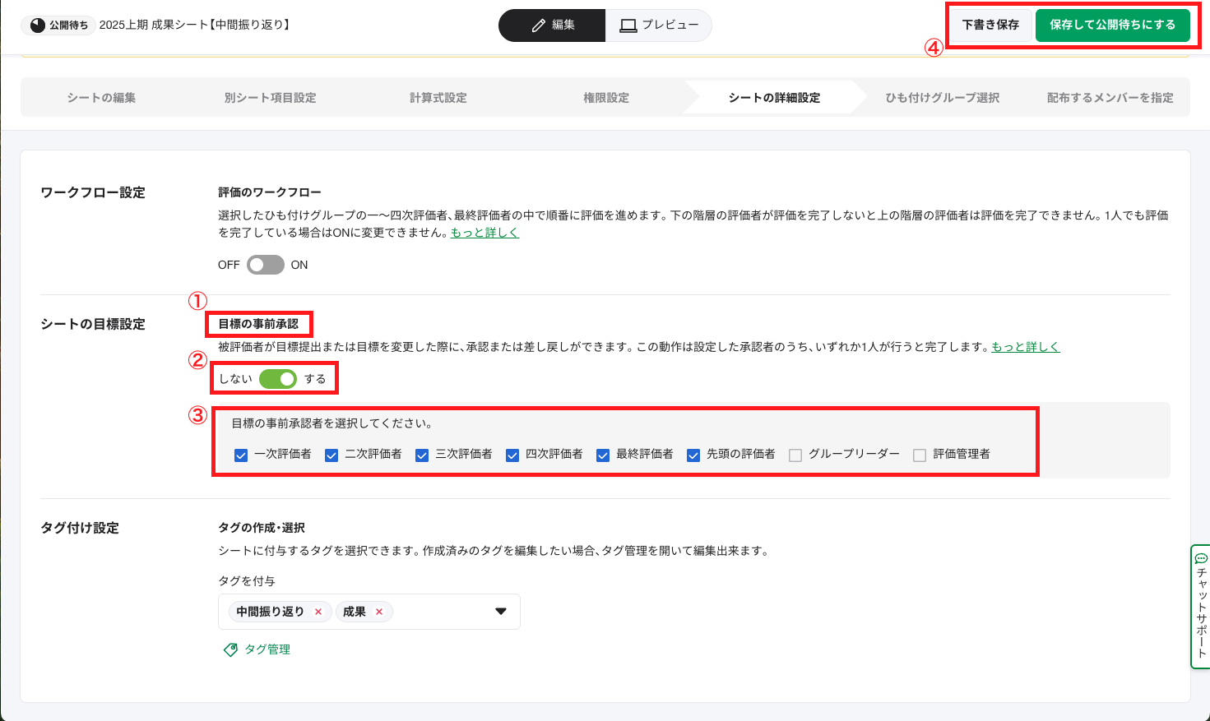
Task: Remove 中間振り返り tag via its × icon
Action: coord(318,612)
